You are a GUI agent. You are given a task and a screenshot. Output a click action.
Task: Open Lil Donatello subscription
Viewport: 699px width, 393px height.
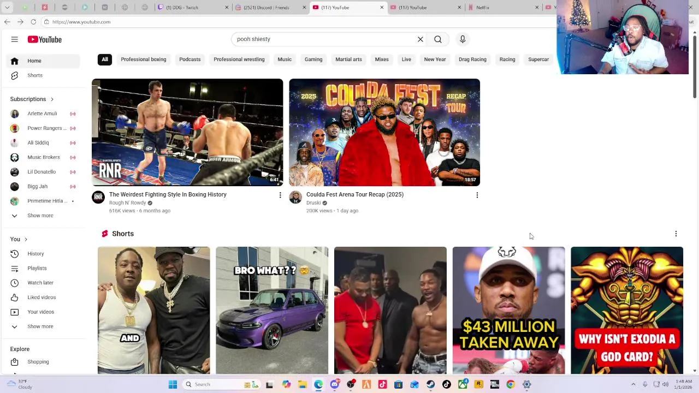point(43,172)
